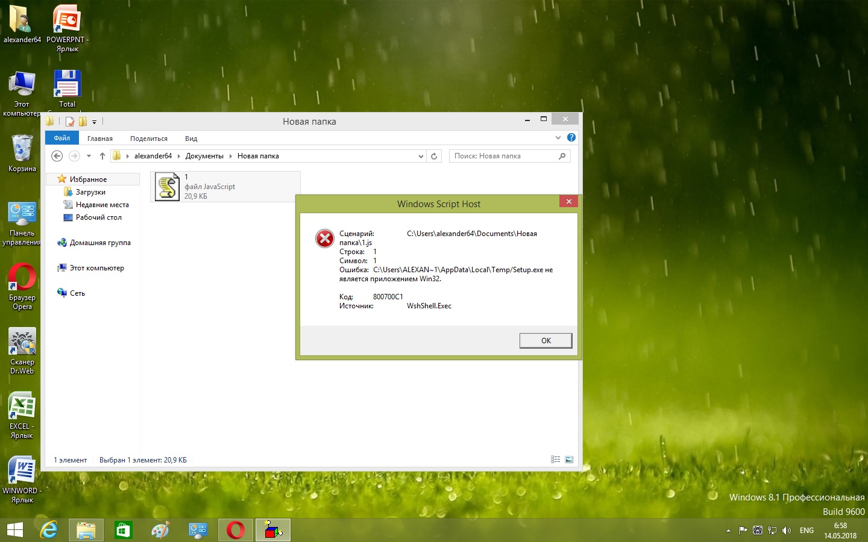Image resolution: width=868 pixels, height=542 pixels.
Task: Expand the ribbon with the chevron
Action: (558, 138)
